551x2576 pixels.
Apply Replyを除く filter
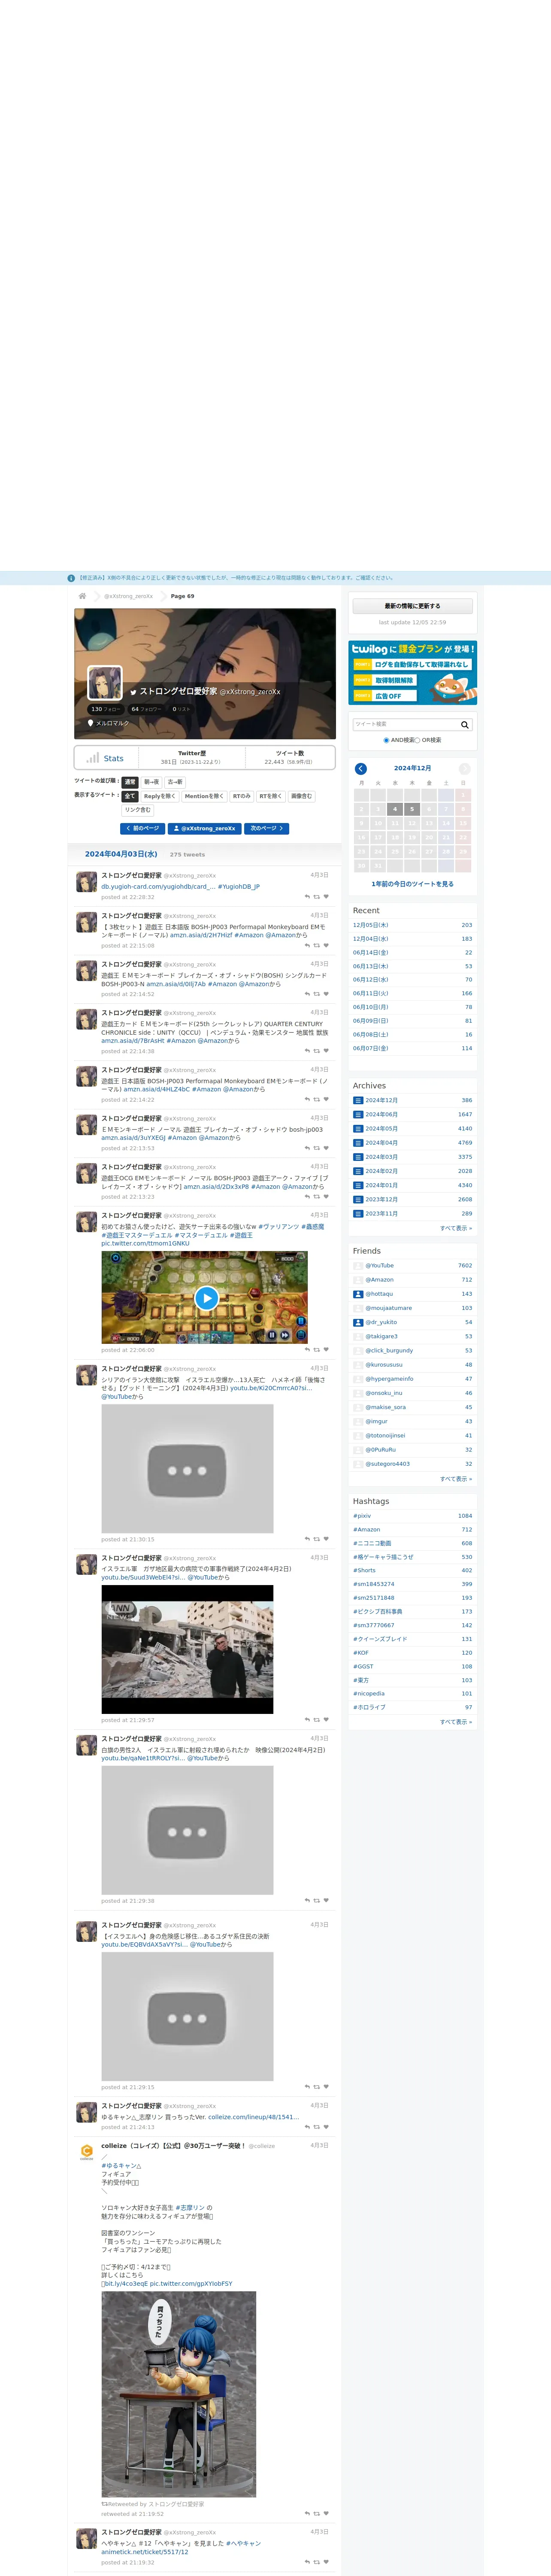(x=160, y=796)
